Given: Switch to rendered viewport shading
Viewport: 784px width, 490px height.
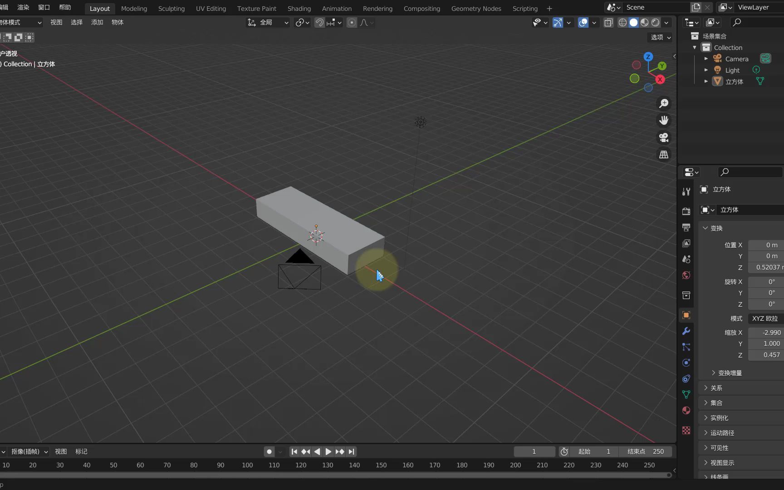Looking at the screenshot, I should pyautogui.click(x=656, y=22).
